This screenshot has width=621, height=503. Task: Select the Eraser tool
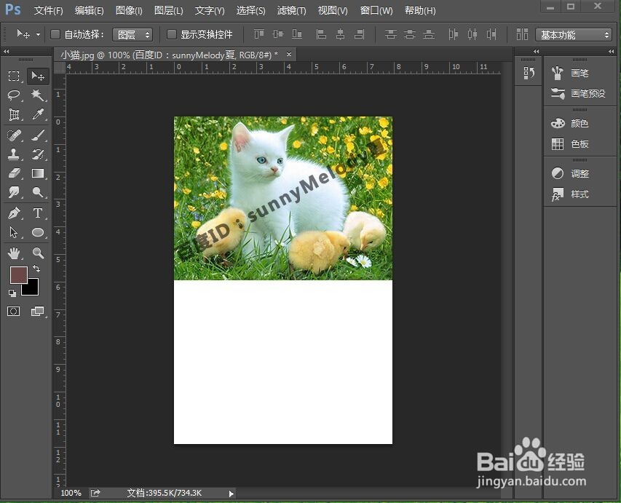[x=14, y=173]
